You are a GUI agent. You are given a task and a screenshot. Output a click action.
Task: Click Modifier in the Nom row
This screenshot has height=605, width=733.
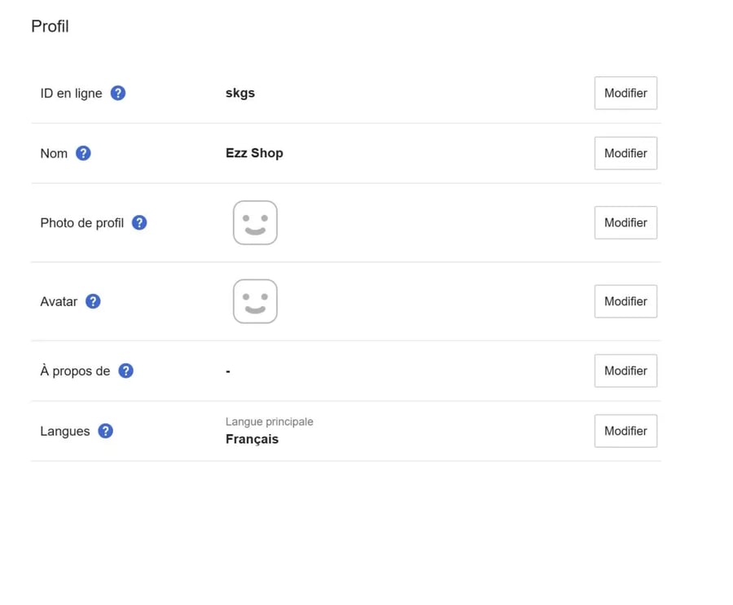pos(625,153)
